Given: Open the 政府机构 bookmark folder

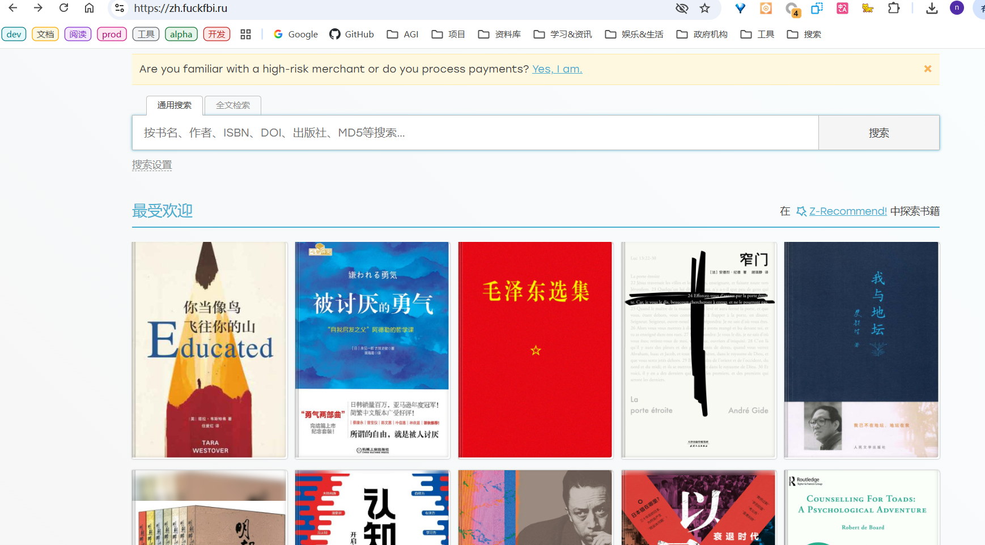Looking at the screenshot, I should [702, 35].
